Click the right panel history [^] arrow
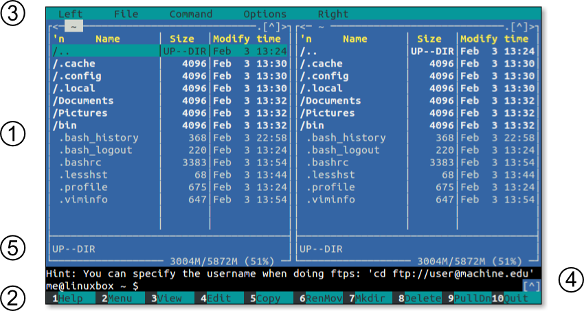This screenshot has width=584, height=311. pos(521,27)
